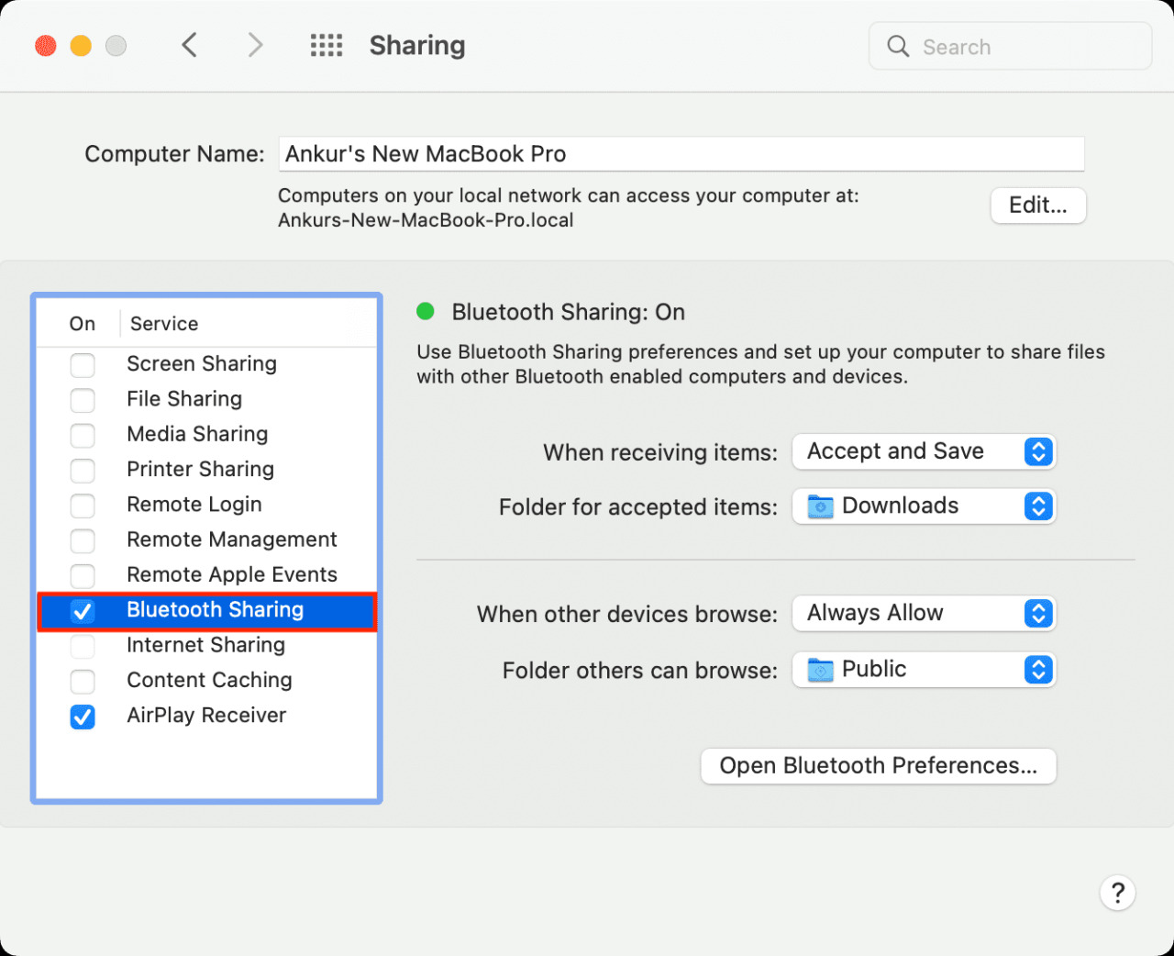Click the green Bluetooth Sharing status indicator
Viewport: 1174px width, 956px height.
(426, 312)
